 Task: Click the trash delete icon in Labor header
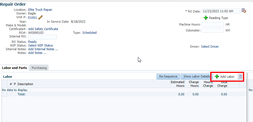[240, 77]
